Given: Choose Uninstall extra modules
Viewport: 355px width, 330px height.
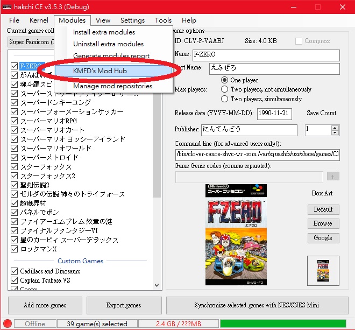Looking at the screenshot, I should pos(108,44).
